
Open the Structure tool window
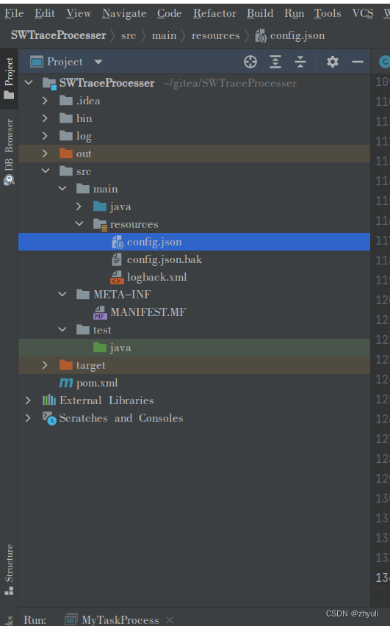(9, 569)
